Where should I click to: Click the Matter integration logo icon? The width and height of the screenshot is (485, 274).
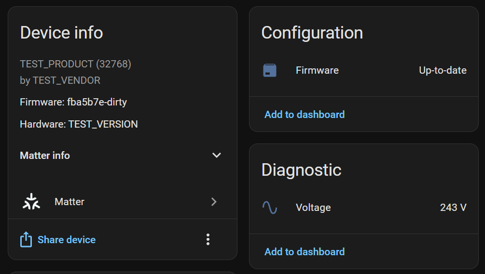point(31,202)
